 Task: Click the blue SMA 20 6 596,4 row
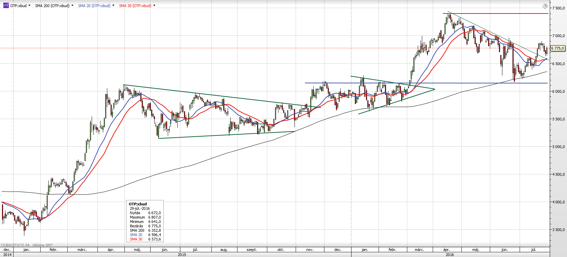click(x=145, y=235)
